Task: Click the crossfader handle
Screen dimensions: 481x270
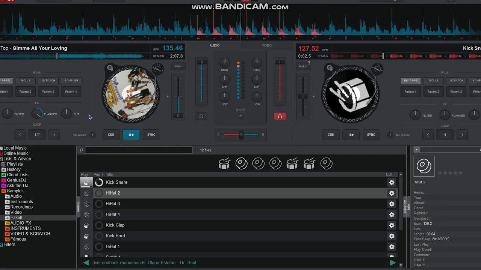Action: click(241, 135)
